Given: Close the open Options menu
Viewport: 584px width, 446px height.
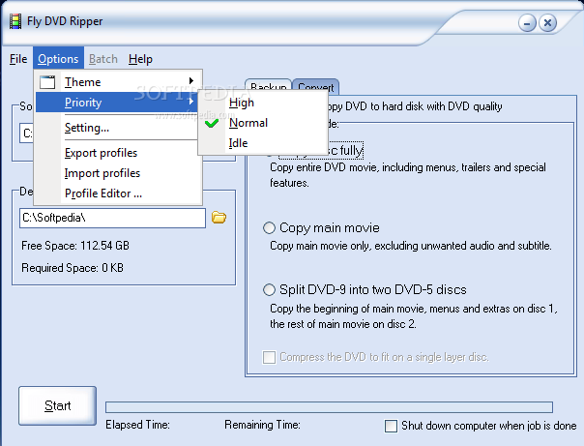Looking at the screenshot, I should pos(58,59).
